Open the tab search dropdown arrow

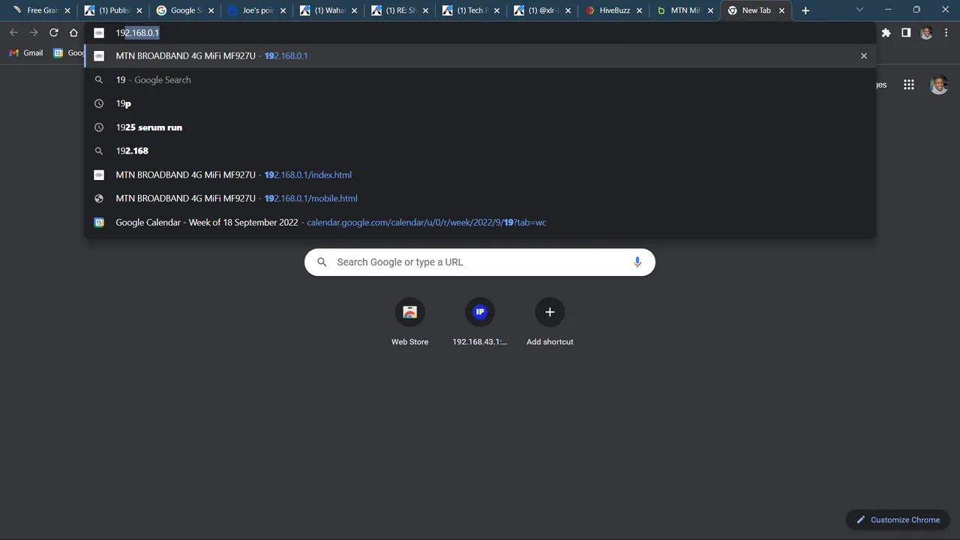click(859, 10)
